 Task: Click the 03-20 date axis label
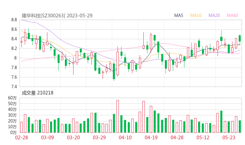(73, 137)
